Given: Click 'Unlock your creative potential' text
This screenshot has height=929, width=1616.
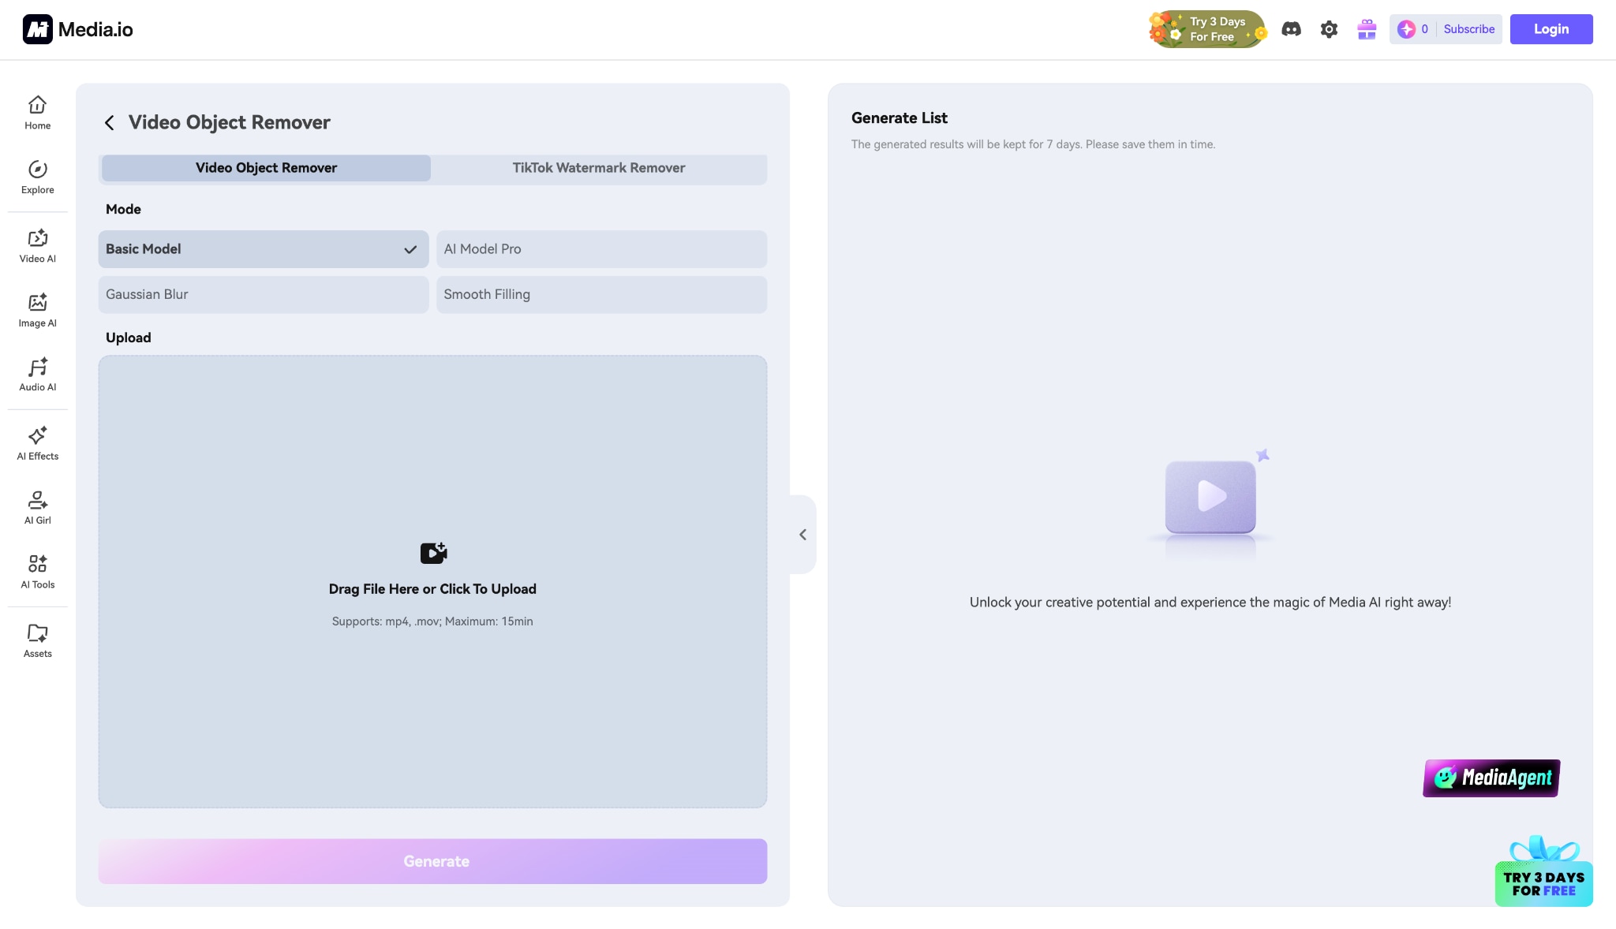Looking at the screenshot, I should click(x=1210, y=603).
